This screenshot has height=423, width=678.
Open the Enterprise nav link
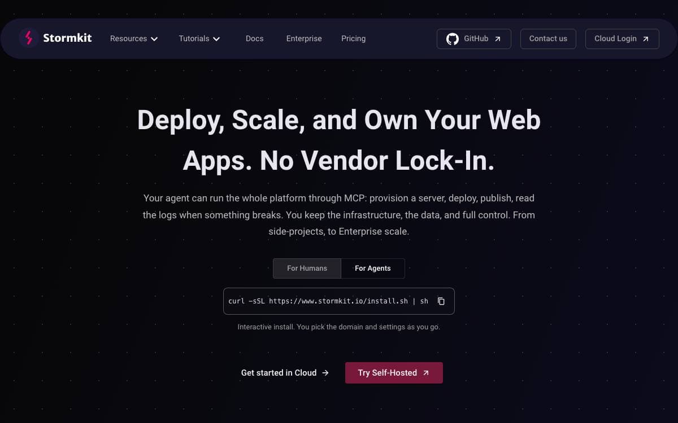point(304,38)
